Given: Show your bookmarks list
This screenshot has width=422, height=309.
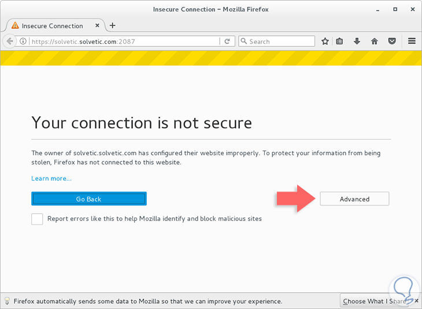Looking at the screenshot, I should (x=340, y=41).
